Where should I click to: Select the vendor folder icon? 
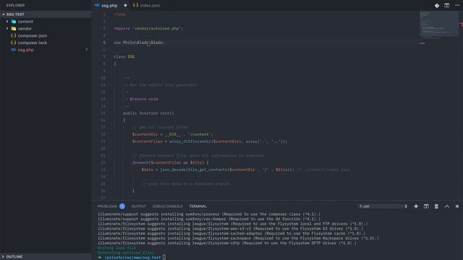point(14,29)
